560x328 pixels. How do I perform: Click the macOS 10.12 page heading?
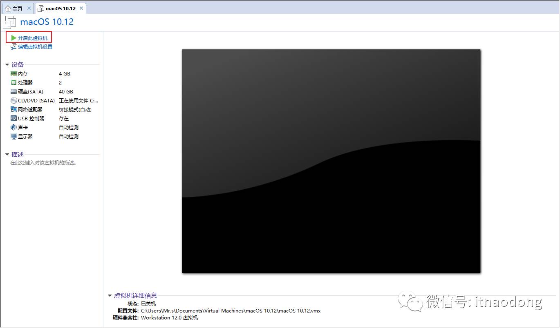[47, 22]
